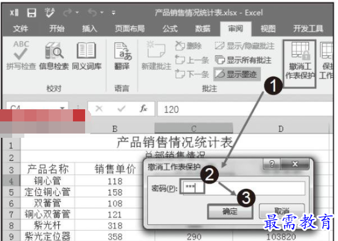Select the price cell 118
The image size is (338, 241).
click(x=115, y=181)
